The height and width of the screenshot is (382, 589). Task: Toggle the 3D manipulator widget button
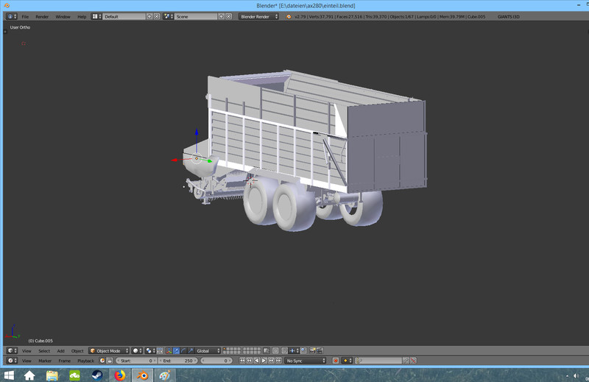point(169,351)
